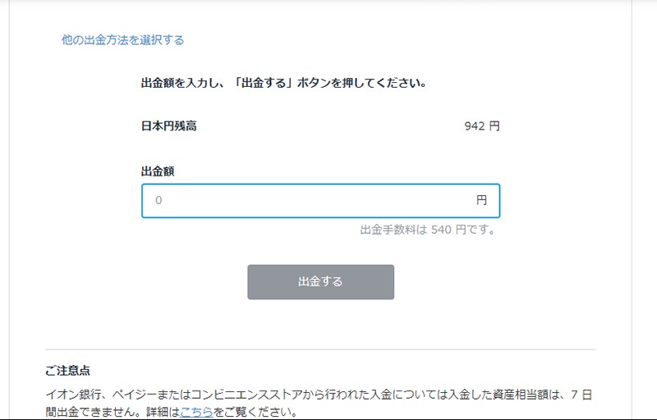657x420 pixels.
Task: Click the gray 出金する button
Action: click(320, 281)
